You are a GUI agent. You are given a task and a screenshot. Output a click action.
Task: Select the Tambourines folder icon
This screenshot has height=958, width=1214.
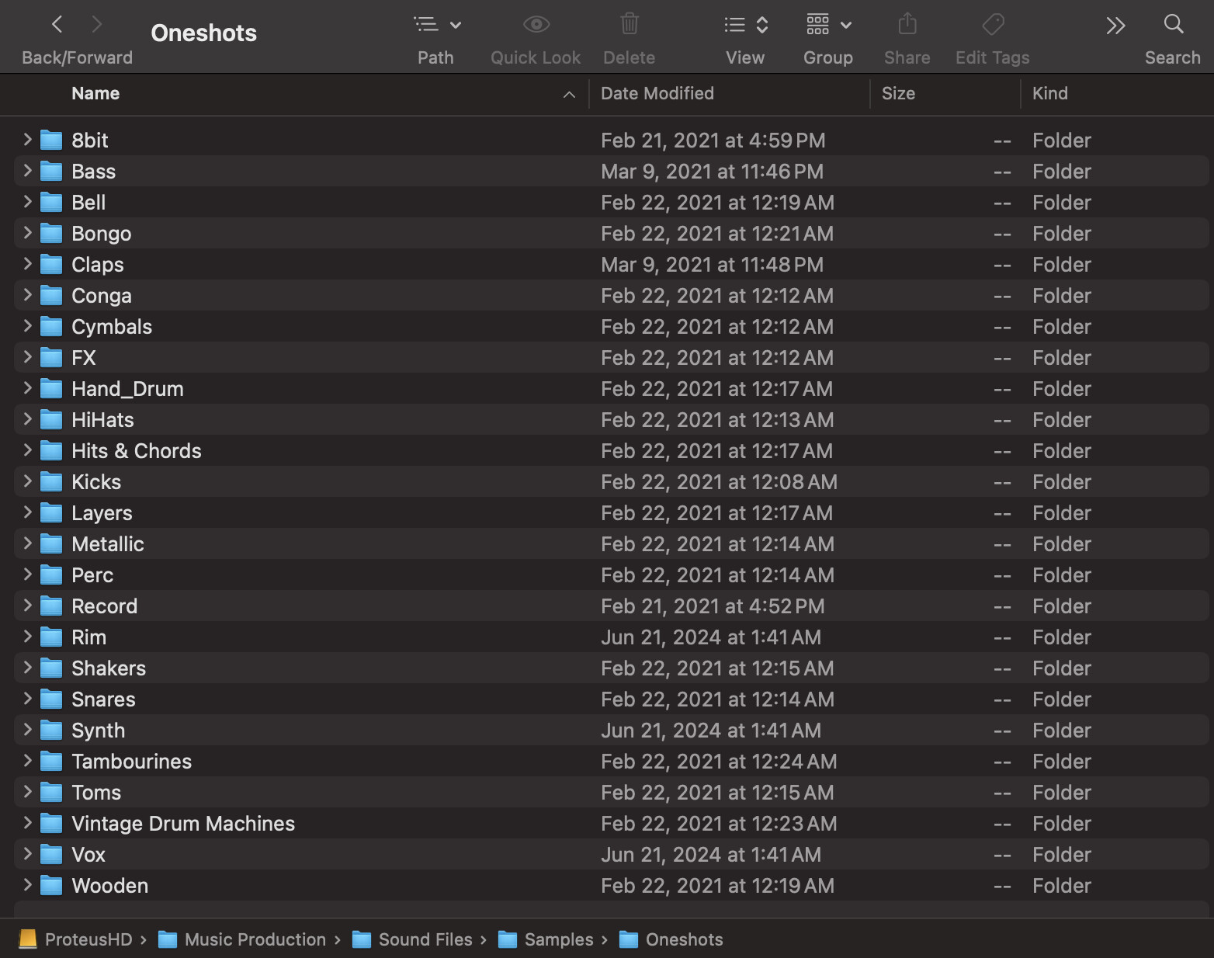(x=51, y=762)
